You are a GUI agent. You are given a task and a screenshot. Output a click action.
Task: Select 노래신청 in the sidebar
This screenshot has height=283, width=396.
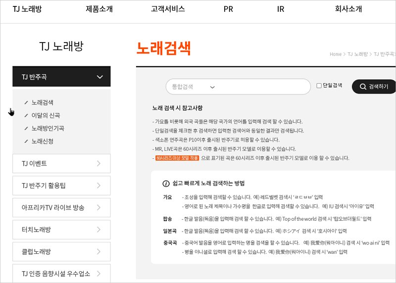tap(42, 141)
